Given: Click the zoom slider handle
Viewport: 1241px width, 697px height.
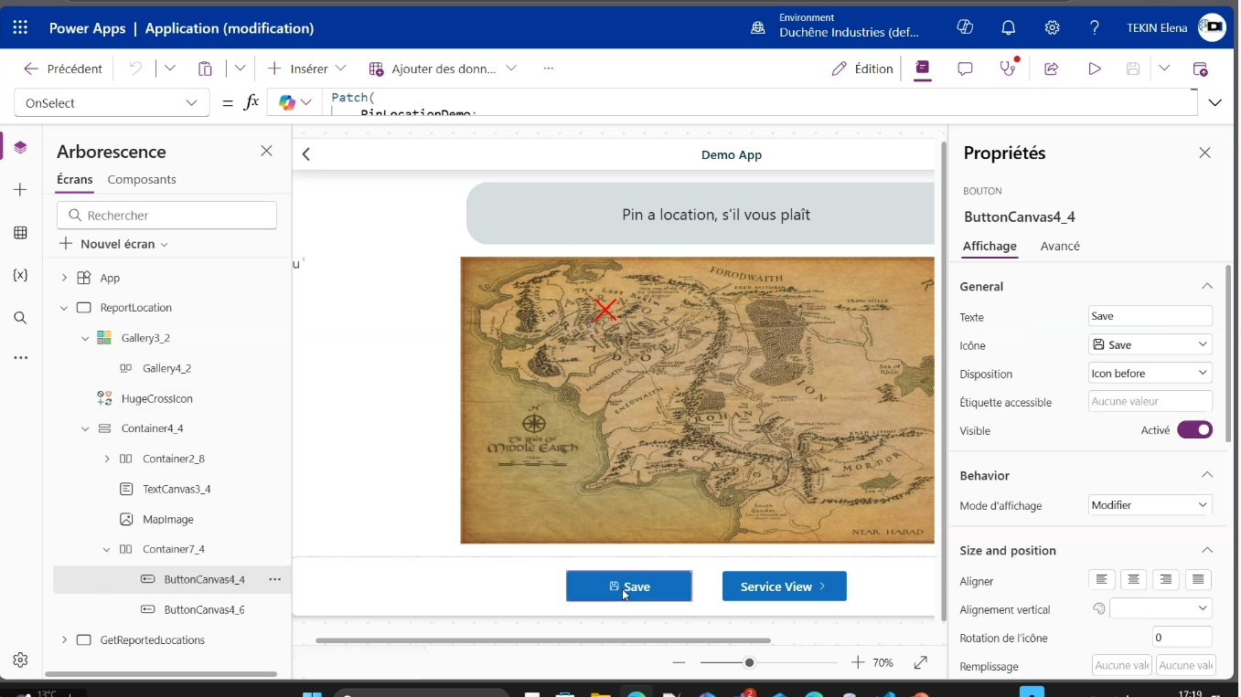Looking at the screenshot, I should tap(750, 663).
